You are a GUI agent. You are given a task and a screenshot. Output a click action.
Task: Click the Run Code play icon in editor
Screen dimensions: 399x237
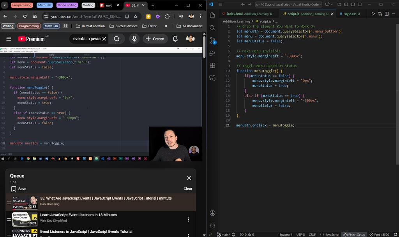click(373, 14)
